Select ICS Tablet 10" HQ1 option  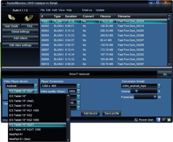click(x=37, y=106)
